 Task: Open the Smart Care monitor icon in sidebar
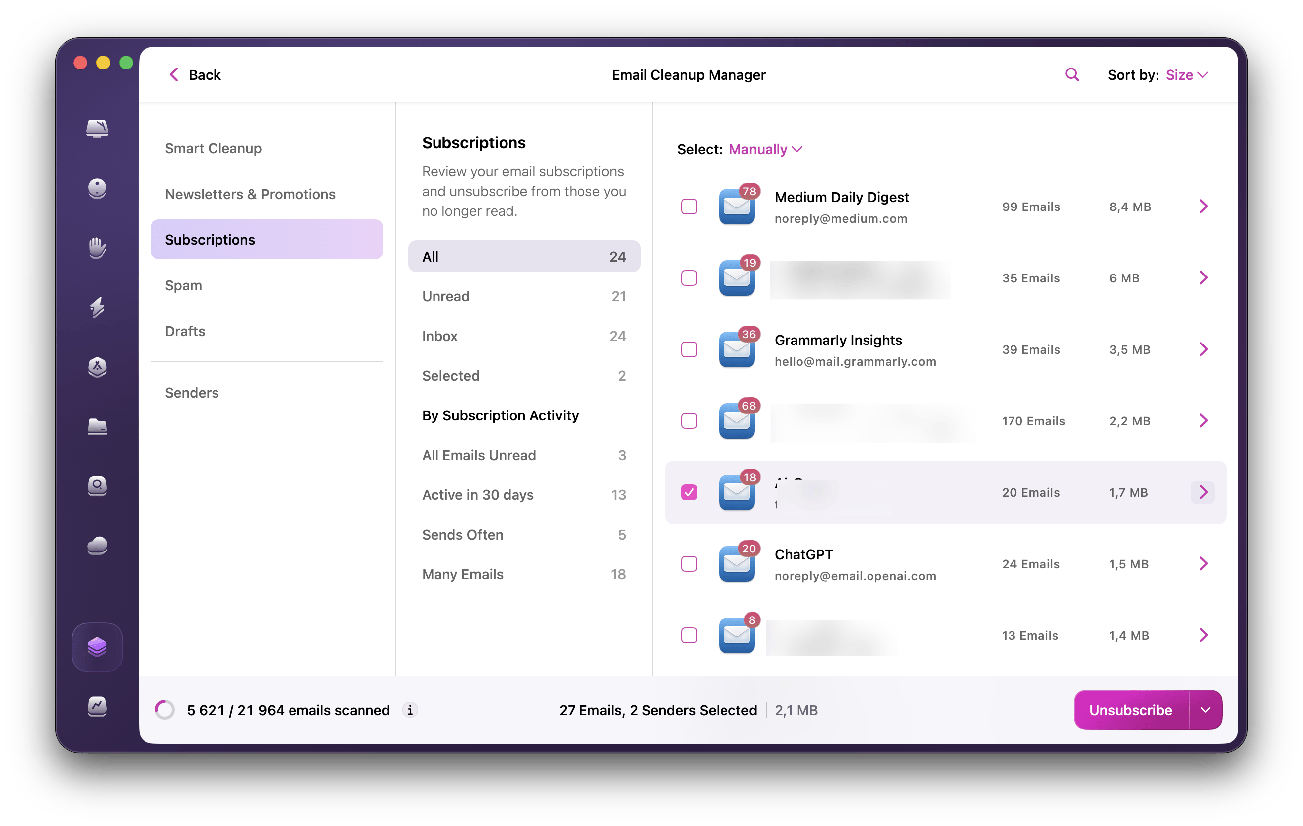pos(97,129)
